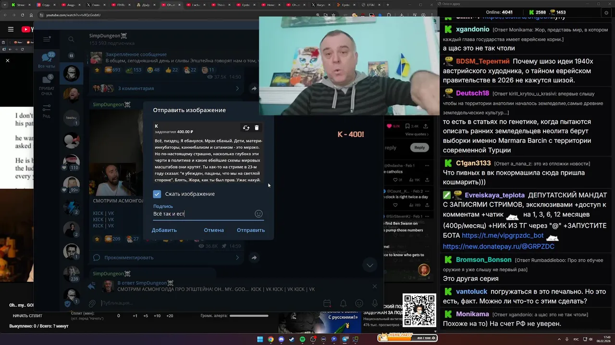
Task: Open the chat with 99+ unread badge
Action: (x=72, y=184)
